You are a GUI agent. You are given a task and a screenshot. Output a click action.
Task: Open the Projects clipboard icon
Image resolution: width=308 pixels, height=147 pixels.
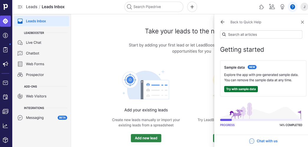click(6, 50)
